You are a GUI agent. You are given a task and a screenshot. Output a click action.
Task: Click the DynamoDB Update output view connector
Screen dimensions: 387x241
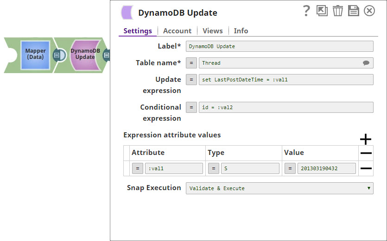pos(107,55)
